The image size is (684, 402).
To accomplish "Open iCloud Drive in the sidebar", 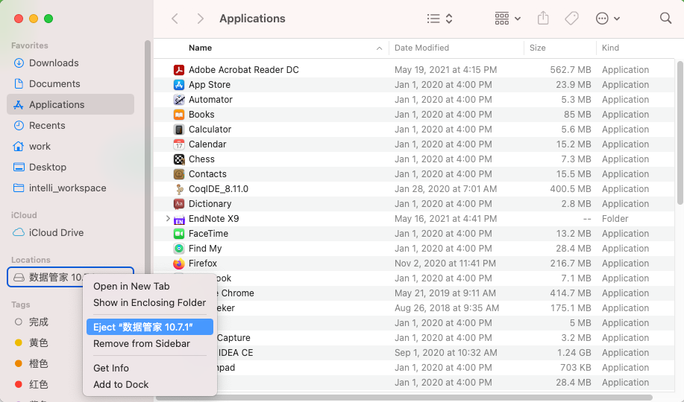I will (70, 232).
